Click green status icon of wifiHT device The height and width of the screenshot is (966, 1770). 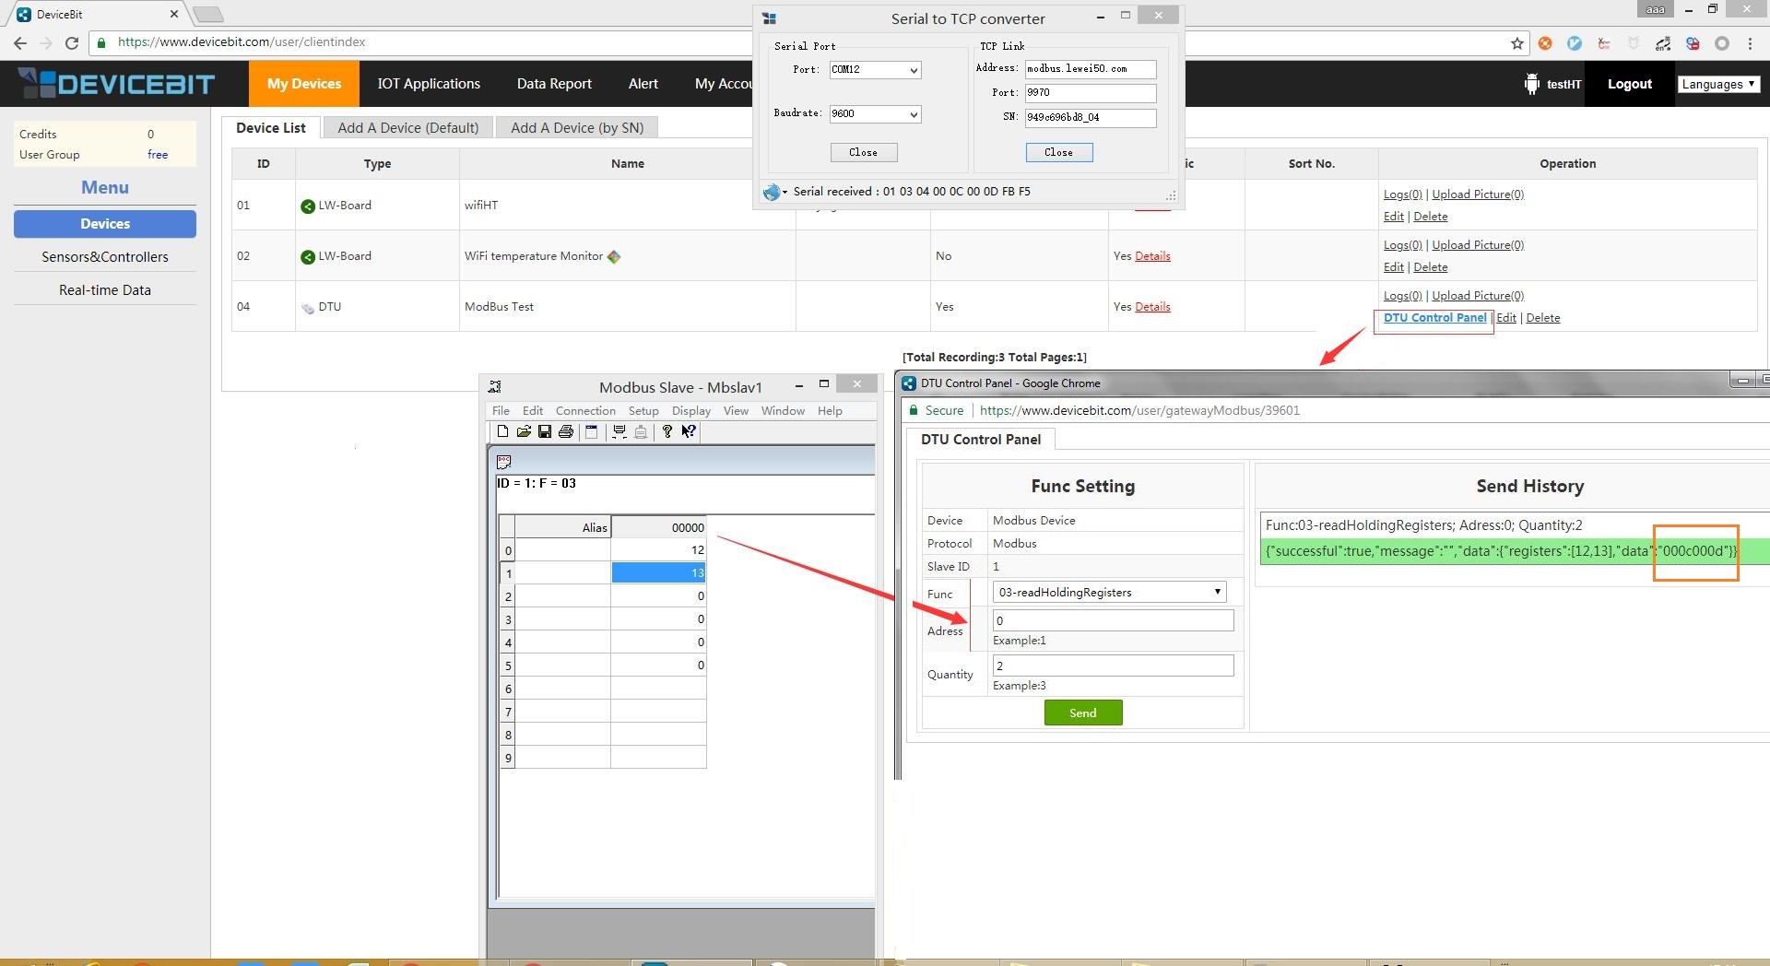pyautogui.click(x=308, y=206)
